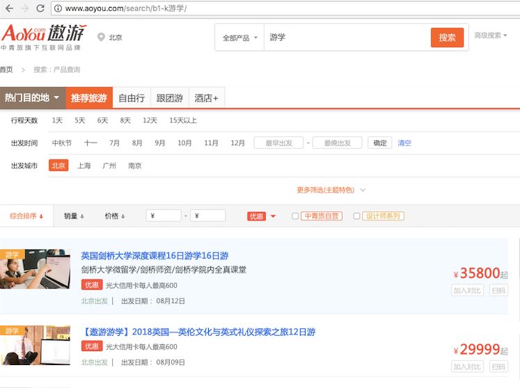Click the browser forward arrow
This screenshot has width=520, height=388.
[25, 8]
